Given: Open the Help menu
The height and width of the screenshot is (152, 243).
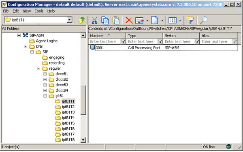Looking at the screenshot, I should tap(51, 11).
